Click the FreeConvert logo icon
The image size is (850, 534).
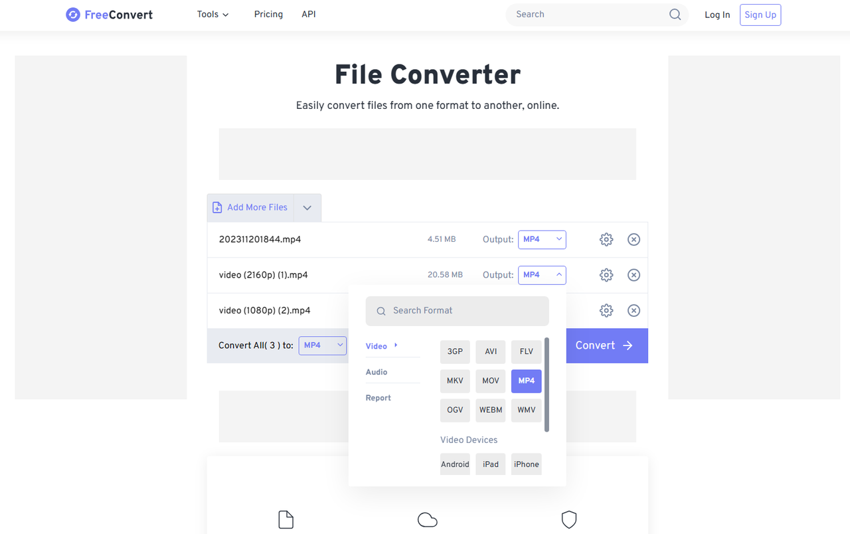[72, 14]
